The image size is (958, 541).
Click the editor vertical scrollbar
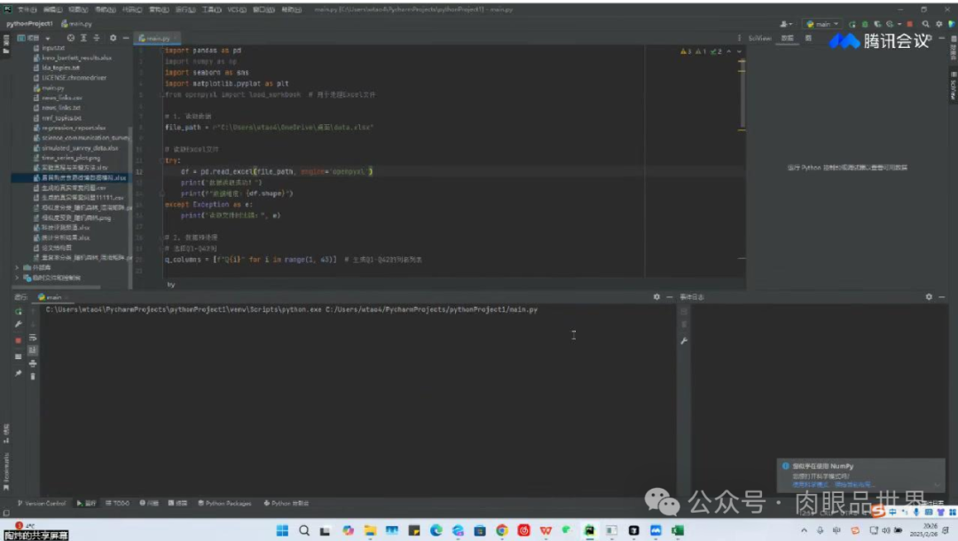click(742, 91)
